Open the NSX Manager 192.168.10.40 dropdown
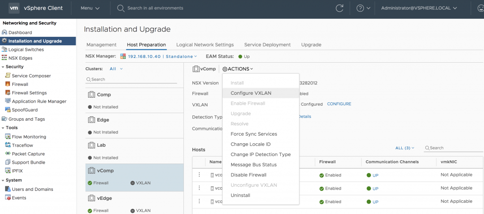The width and height of the screenshot is (484, 214). pos(163,57)
